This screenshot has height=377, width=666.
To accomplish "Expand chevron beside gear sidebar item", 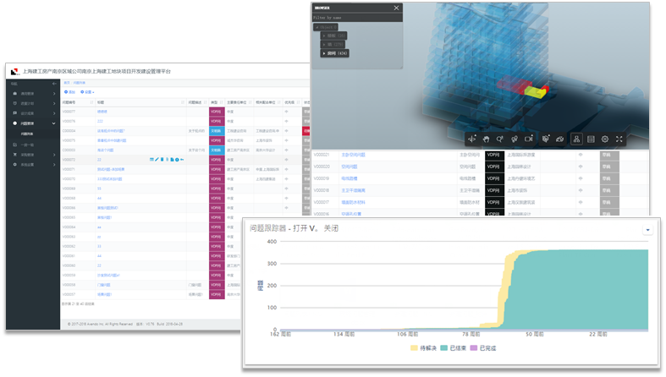I will 54,165.
